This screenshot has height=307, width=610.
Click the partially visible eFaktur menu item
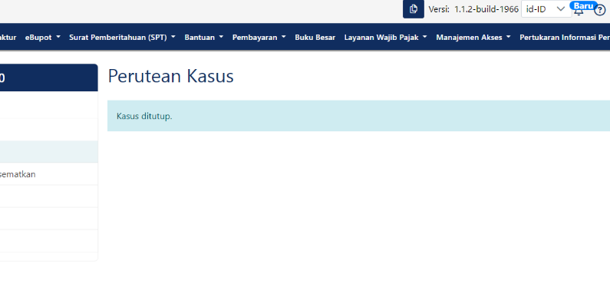(8, 37)
